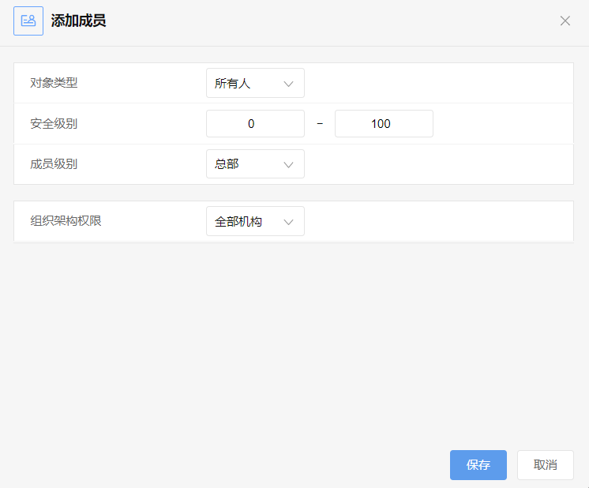The height and width of the screenshot is (488, 589).
Task: Click the chevron arrow next to 总部
Action: 288,164
